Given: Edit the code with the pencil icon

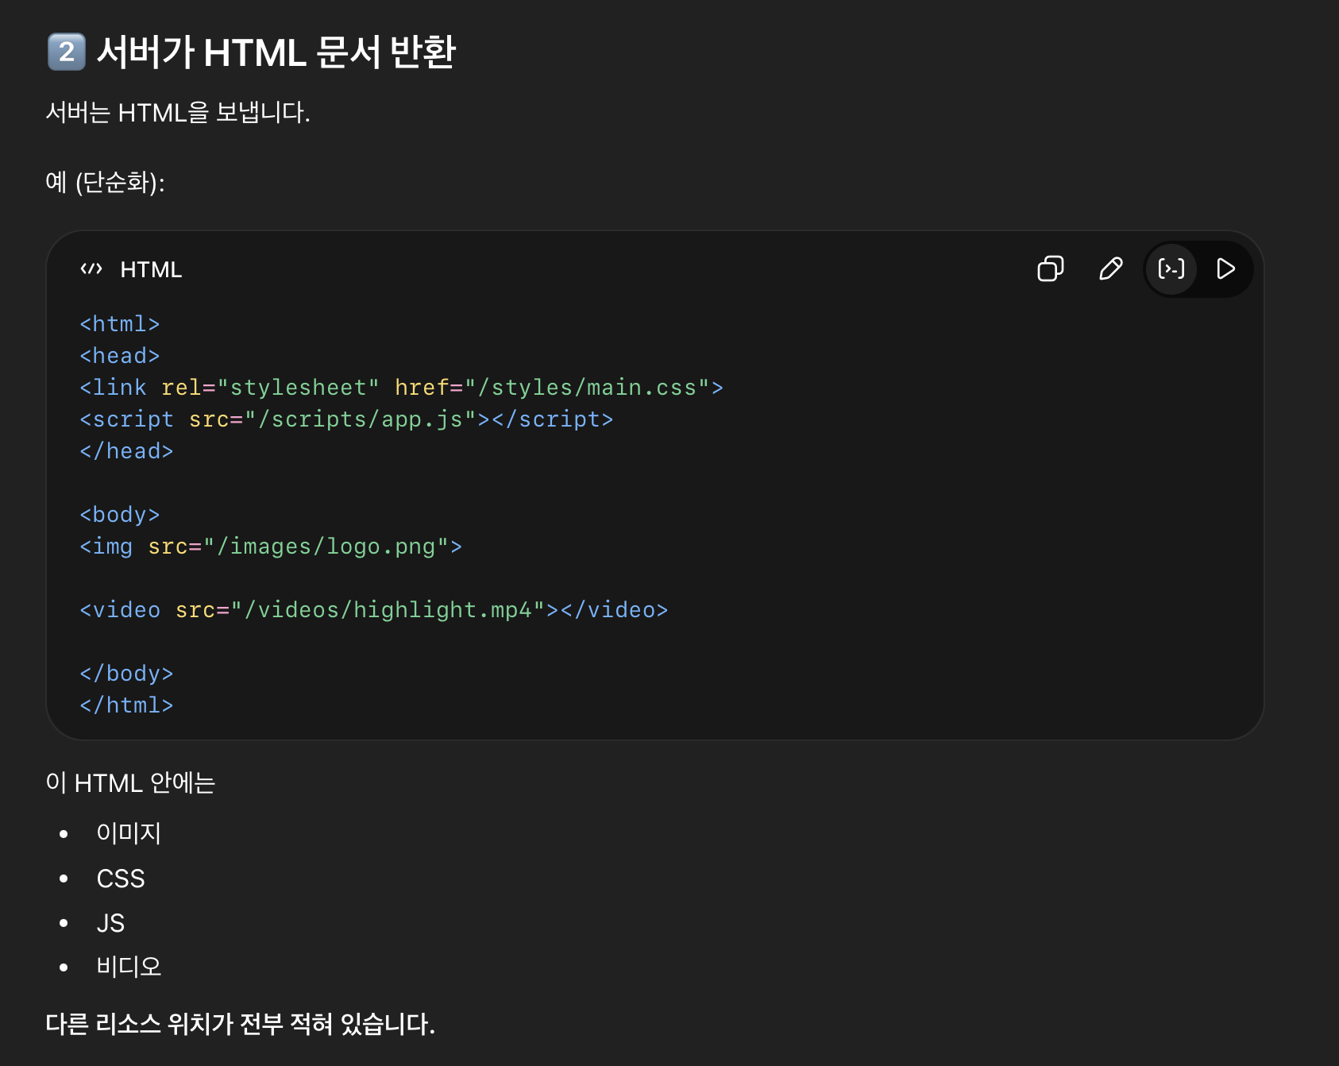Looking at the screenshot, I should click(1110, 269).
